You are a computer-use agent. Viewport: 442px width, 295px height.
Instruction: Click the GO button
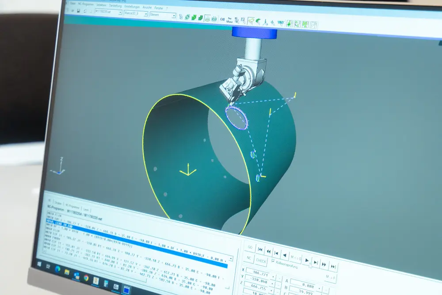point(250,247)
